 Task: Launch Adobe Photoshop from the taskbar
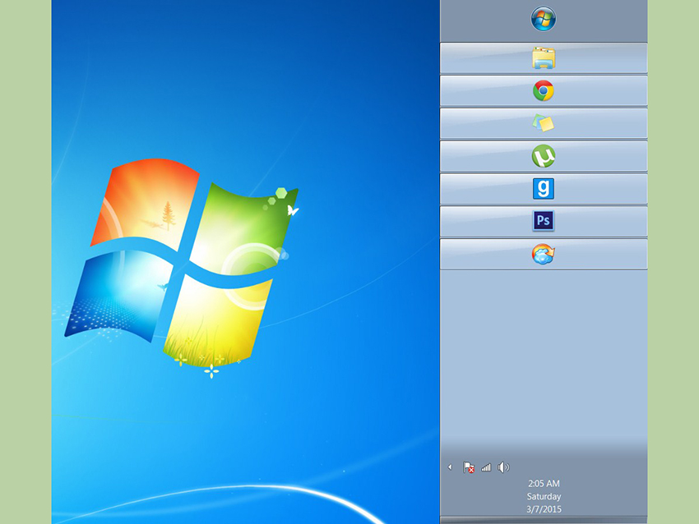click(x=543, y=221)
